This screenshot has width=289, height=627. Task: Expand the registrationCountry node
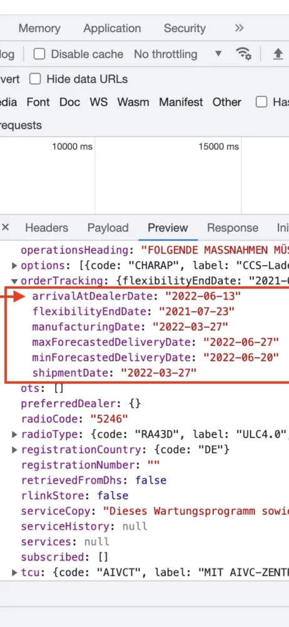(15, 450)
